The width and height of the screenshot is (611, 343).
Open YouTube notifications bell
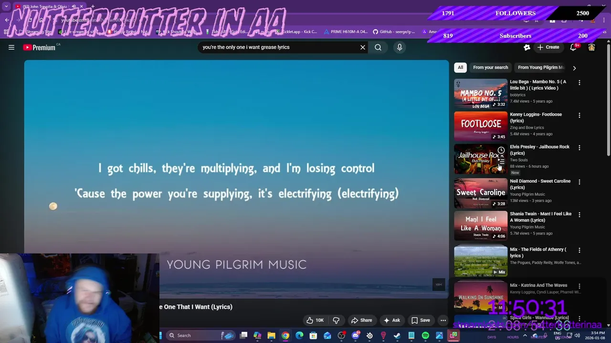[x=573, y=47]
